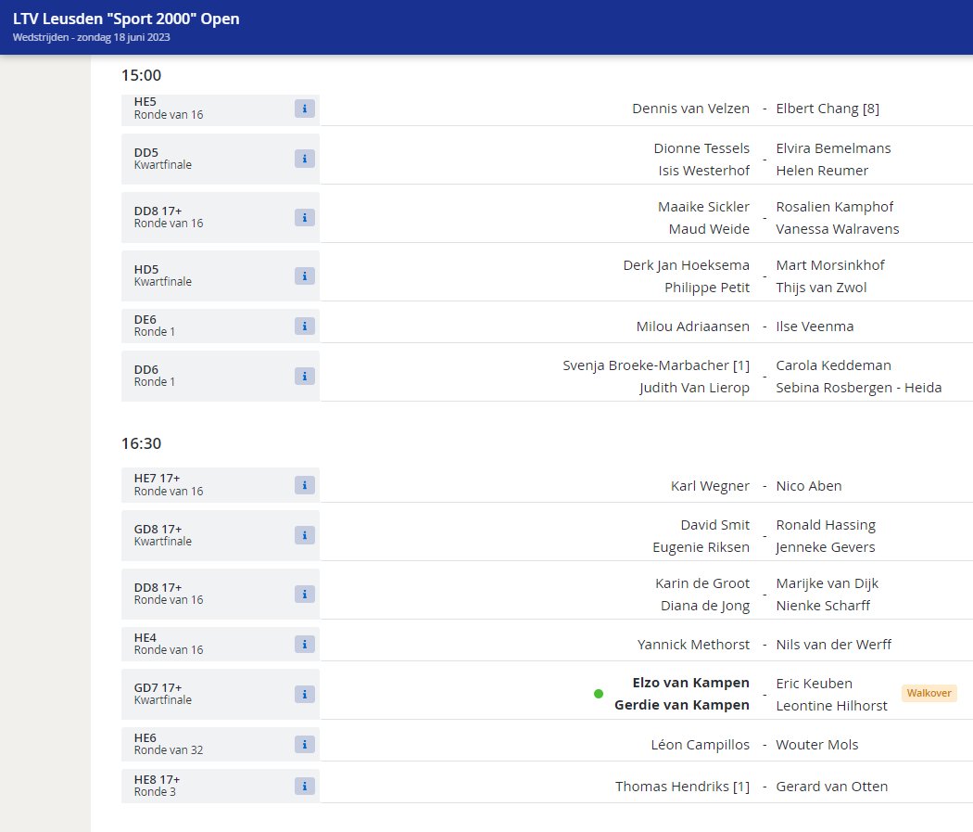Select player Maud Weide
This screenshot has width=973, height=832.
pyautogui.click(x=709, y=229)
